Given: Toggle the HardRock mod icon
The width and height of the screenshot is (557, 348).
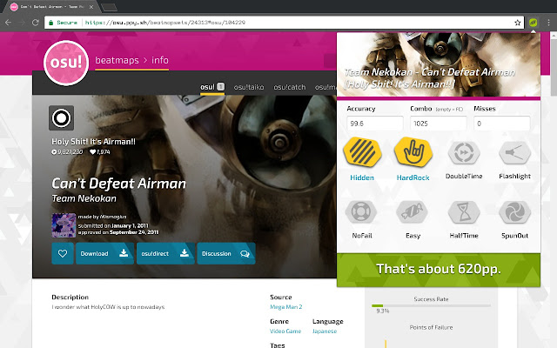Looking at the screenshot, I should pyautogui.click(x=413, y=152).
